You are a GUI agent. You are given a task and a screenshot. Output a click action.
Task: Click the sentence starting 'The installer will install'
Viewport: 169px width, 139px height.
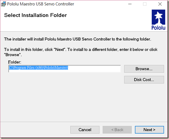tap(77, 39)
